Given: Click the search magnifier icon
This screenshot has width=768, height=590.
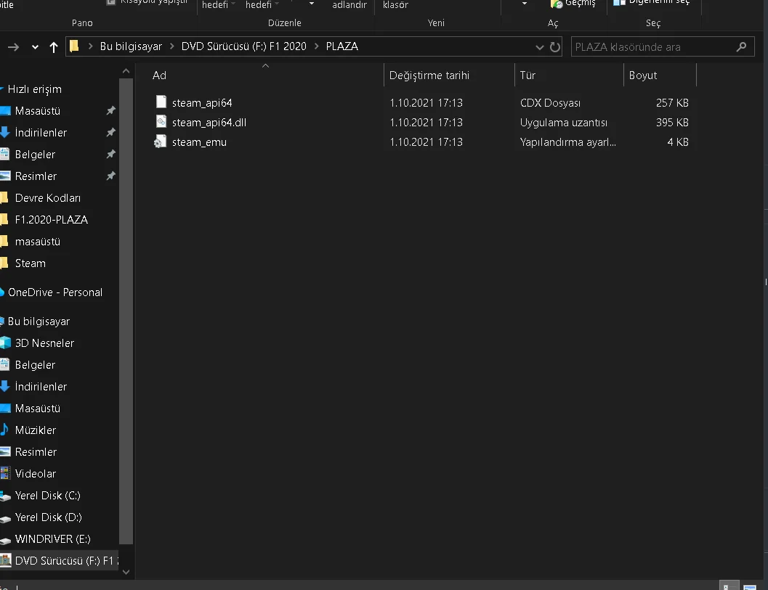Looking at the screenshot, I should (x=741, y=46).
